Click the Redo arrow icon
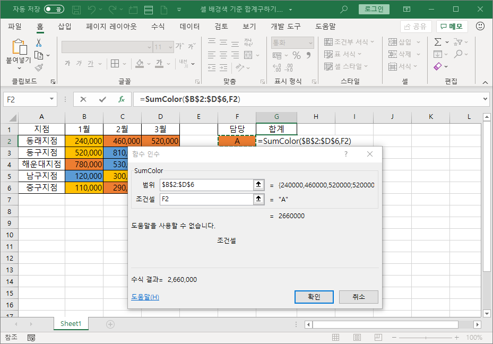The image size is (493, 344). click(113, 10)
